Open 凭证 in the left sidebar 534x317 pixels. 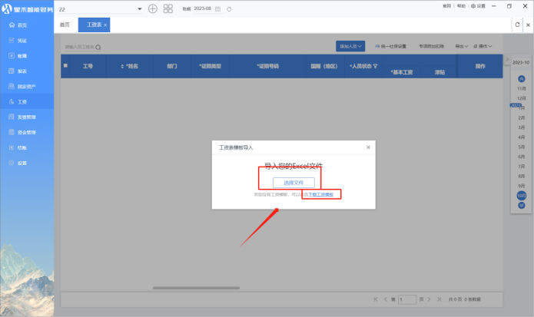pyautogui.click(x=22, y=40)
